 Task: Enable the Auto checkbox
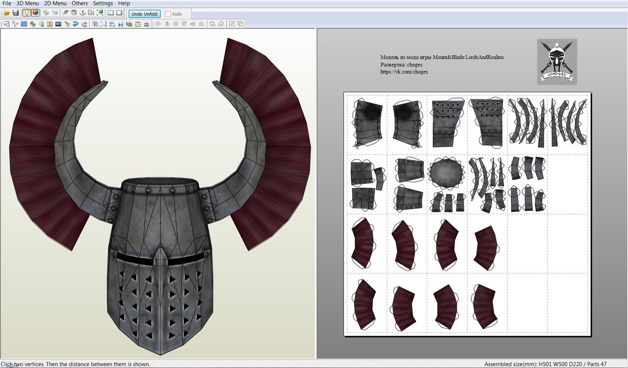click(168, 14)
